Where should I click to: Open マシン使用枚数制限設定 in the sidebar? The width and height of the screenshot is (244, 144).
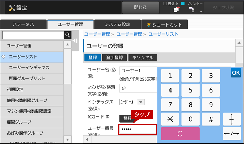point(32,111)
